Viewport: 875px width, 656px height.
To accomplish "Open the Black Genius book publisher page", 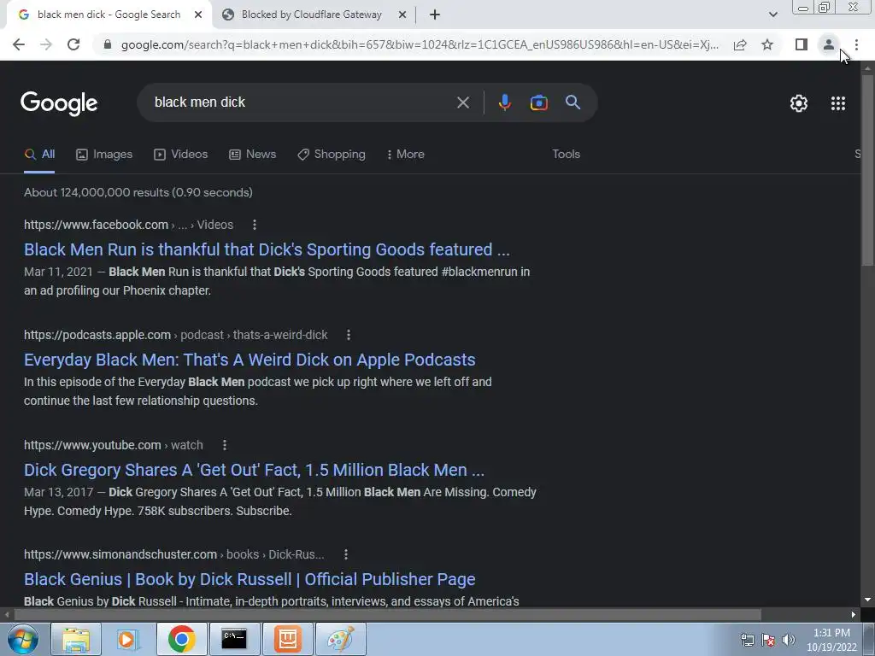I will point(250,579).
